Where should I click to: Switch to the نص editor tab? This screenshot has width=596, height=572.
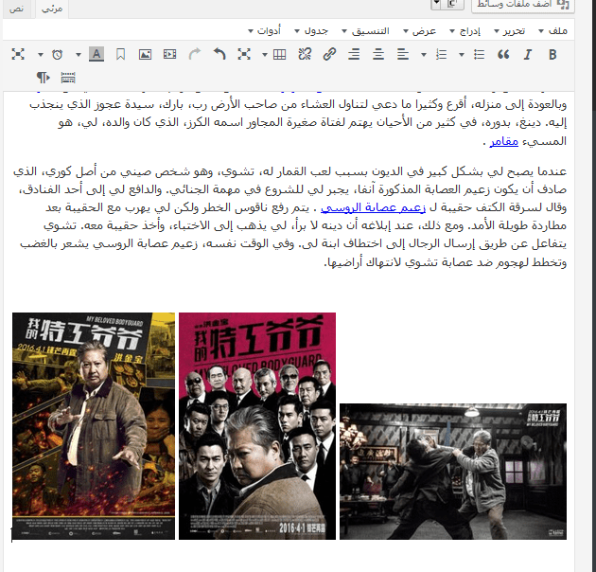pyautogui.click(x=17, y=9)
